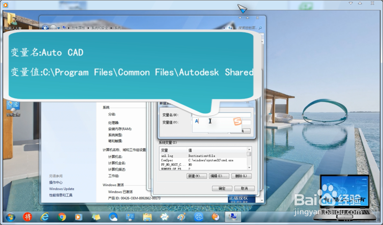Click the Sogou input method S logo

point(237,121)
